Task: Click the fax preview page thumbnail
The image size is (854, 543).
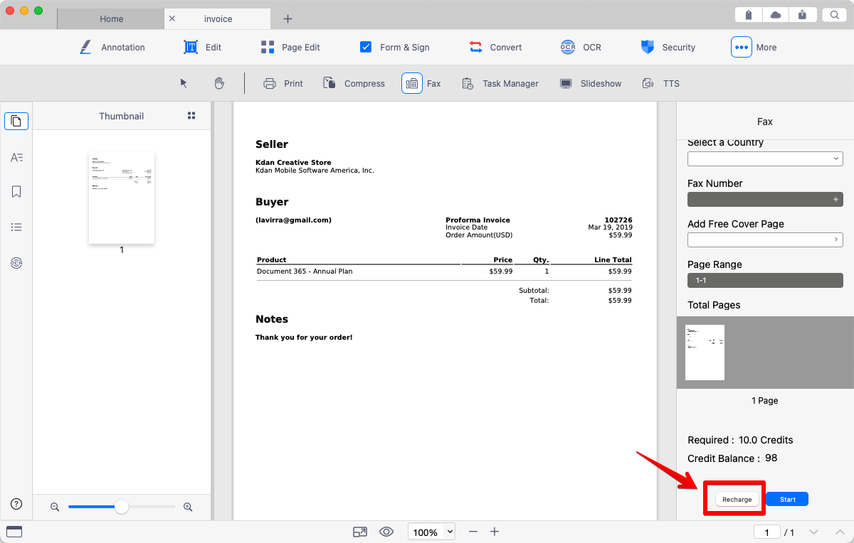Action: pos(705,353)
